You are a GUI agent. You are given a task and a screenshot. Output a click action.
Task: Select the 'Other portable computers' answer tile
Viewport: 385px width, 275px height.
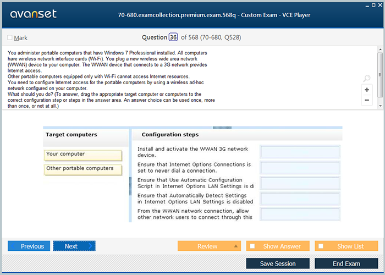coord(83,169)
